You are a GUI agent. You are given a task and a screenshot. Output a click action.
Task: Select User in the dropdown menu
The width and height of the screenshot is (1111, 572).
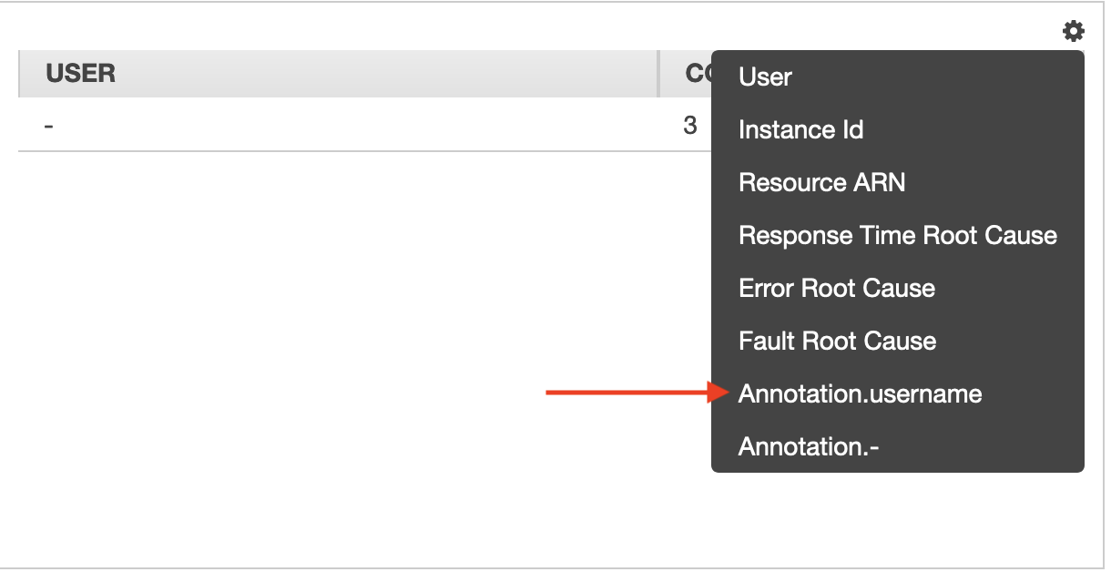pyautogui.click(x=765, y=77)
